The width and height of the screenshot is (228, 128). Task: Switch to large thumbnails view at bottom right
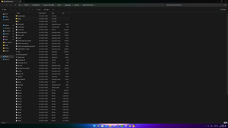click(227, 123)
